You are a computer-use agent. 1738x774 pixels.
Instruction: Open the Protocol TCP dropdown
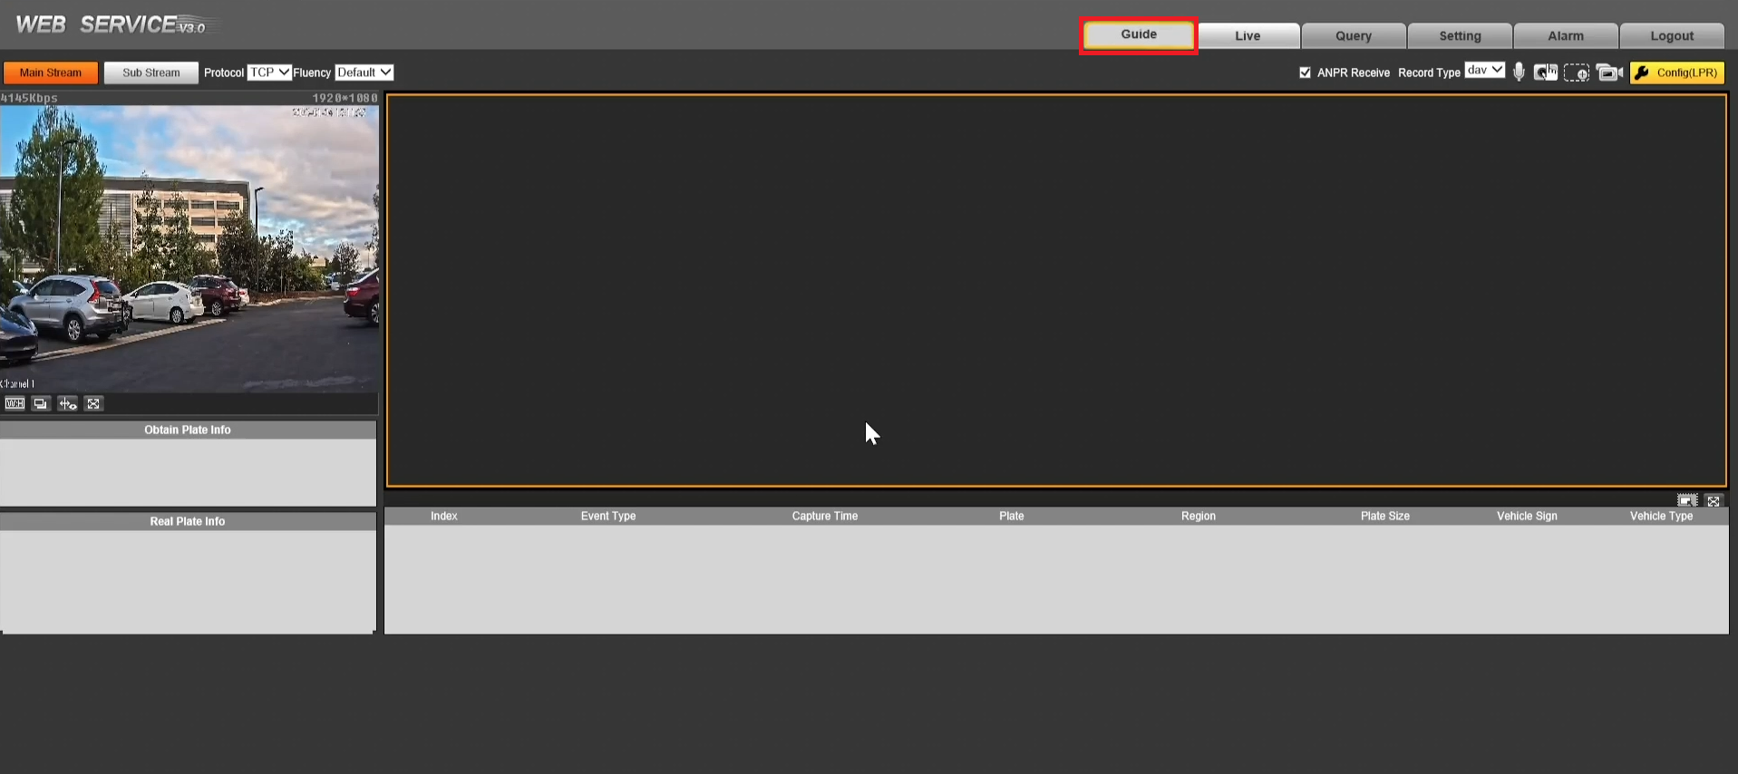point(269,73)
